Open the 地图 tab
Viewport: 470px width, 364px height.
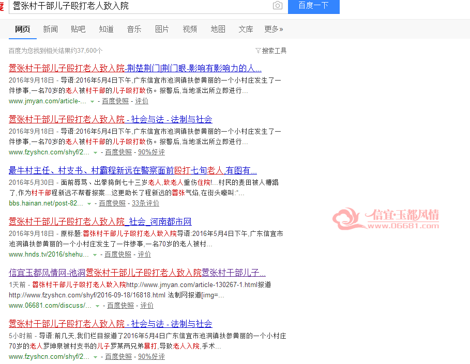click(218, 29)
